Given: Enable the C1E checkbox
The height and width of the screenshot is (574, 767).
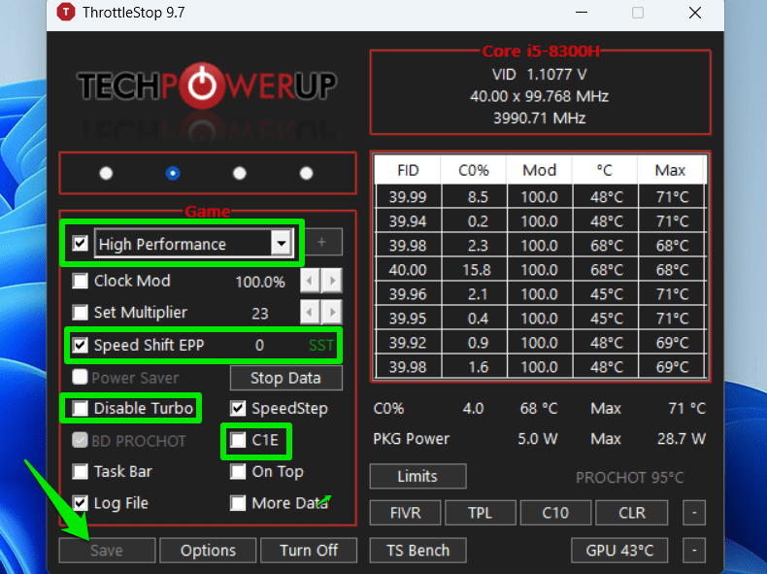Looking at the screenshot, I should coord(238,440).
